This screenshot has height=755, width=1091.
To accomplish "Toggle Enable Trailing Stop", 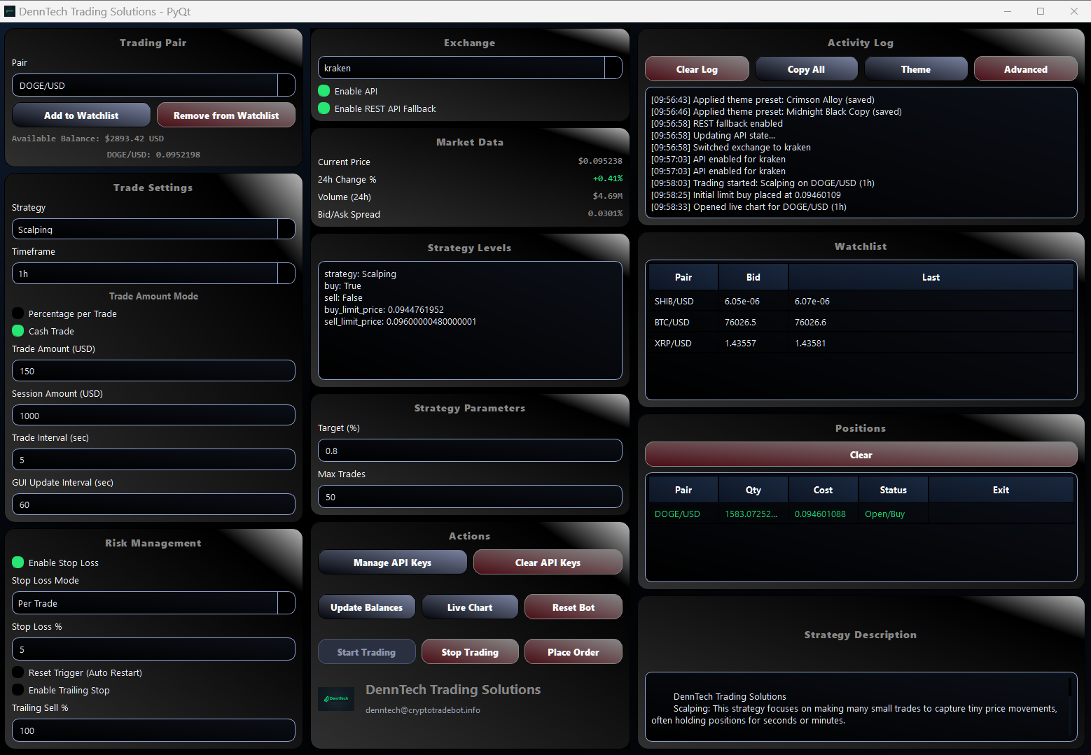I will coord(17,690).
